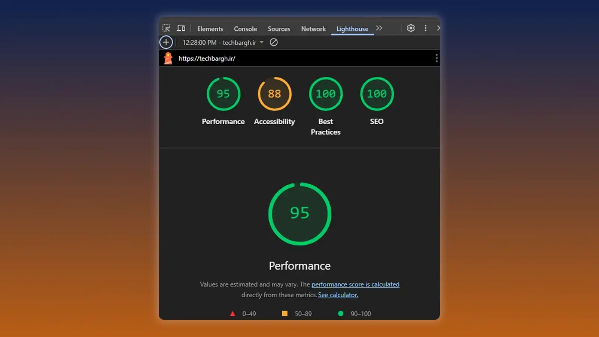Click the Best Practices score gauge
599x337 pixels.
tap(326, 94)
